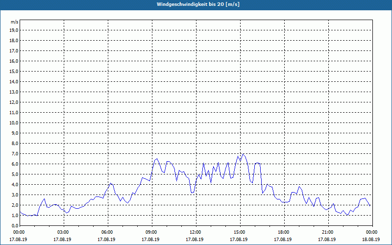Screen dimensions: 392x245
Task: Pick the "3,0" y-axis label
Action: tap(15, 195)
